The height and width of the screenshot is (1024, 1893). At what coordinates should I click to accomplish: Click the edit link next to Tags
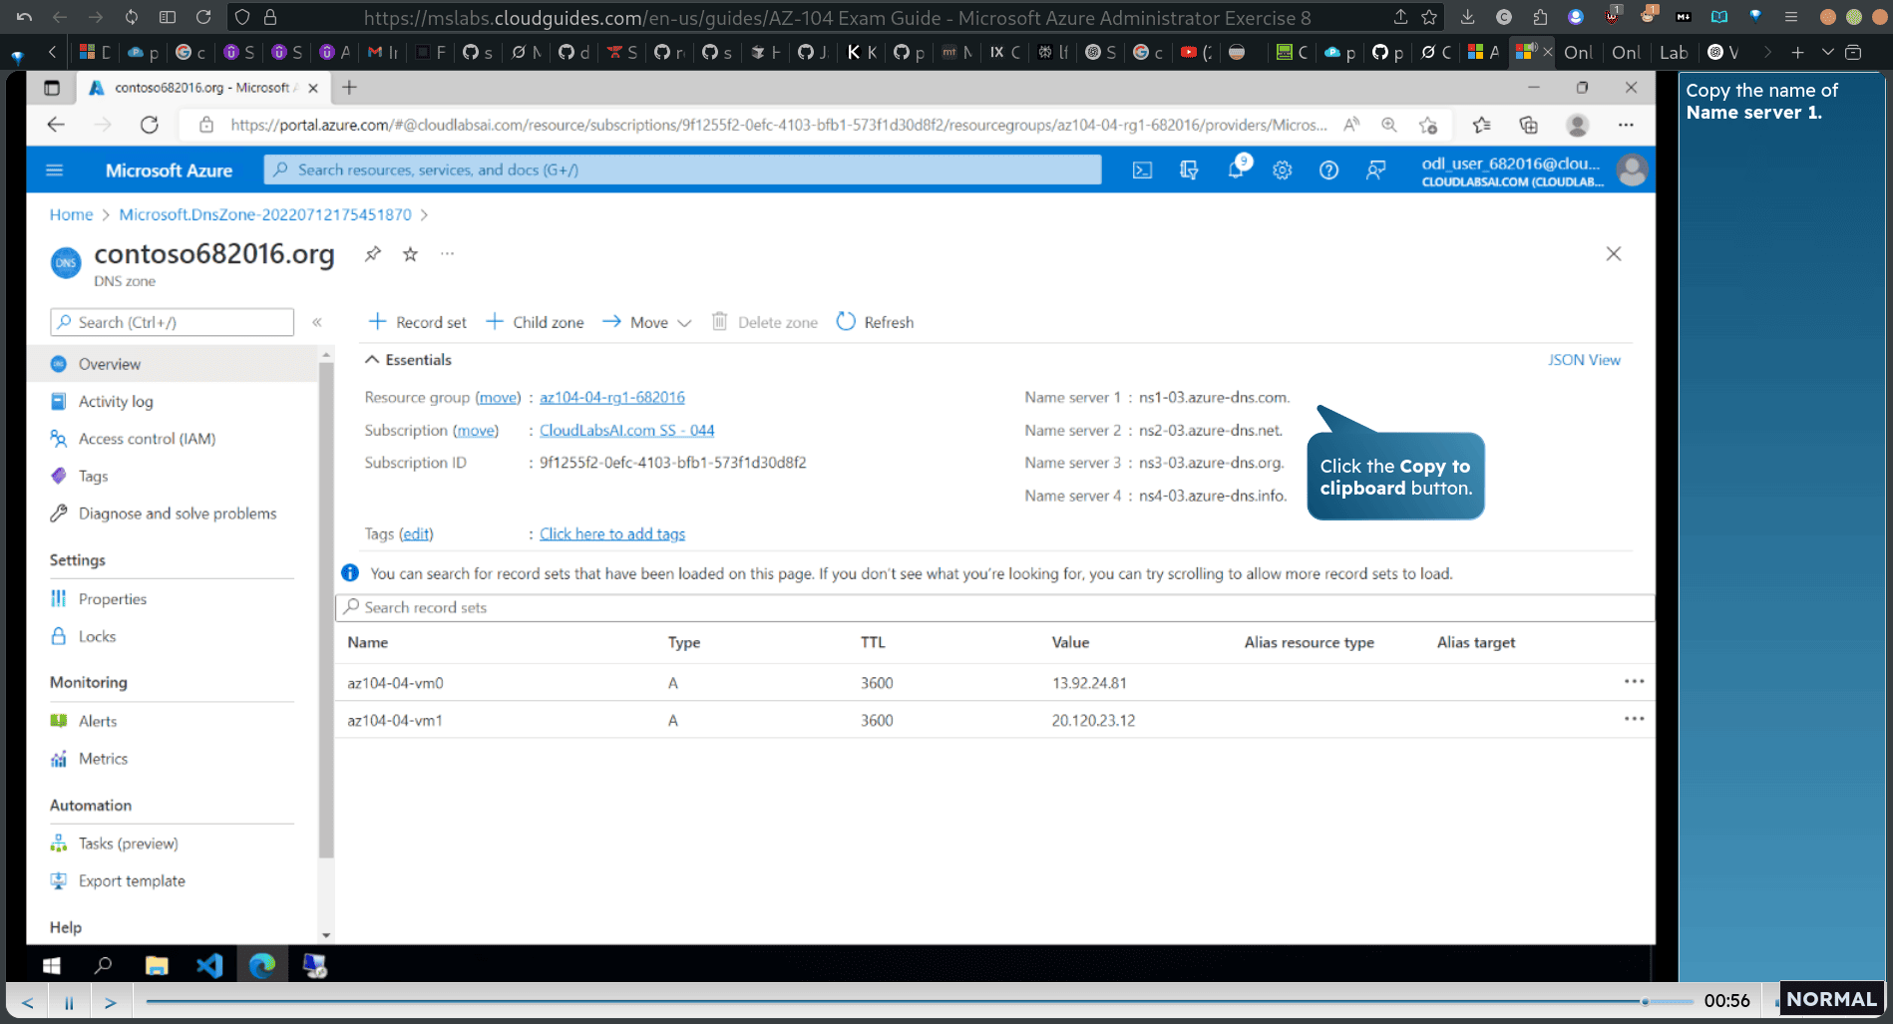[416, 534]
